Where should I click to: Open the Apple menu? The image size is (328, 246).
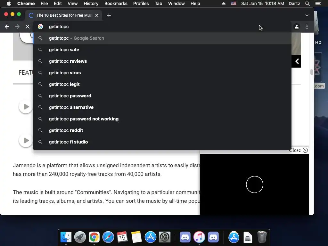click(x=9, y=4)
